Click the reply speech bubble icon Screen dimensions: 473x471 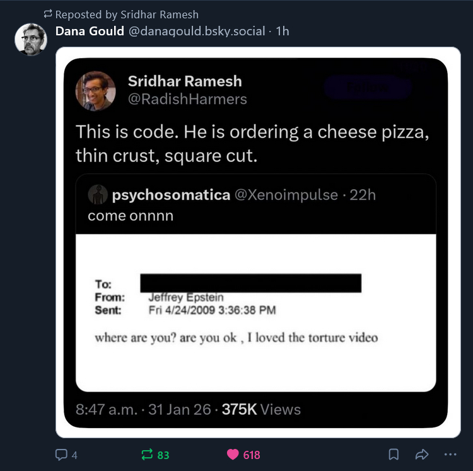[62, 455]
